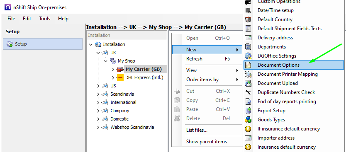The width and height of the screenshot is (346, 152).
Task: Click the Setup gear icon in sidebar
Action: (x=10, y=44)
